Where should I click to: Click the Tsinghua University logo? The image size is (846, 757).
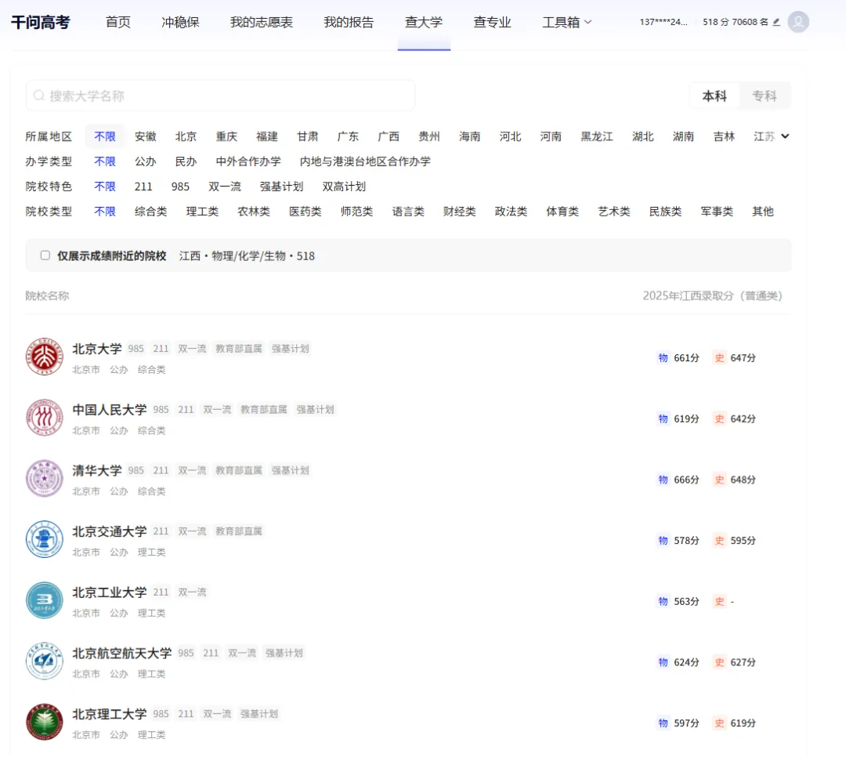(45, 478)
